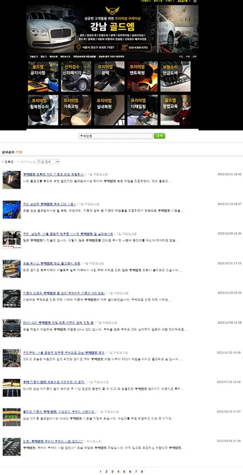Viewport: 243px width, 475px height.
Task: Open the 프리미엄 덴트복원 category tile
Action: 142,77
